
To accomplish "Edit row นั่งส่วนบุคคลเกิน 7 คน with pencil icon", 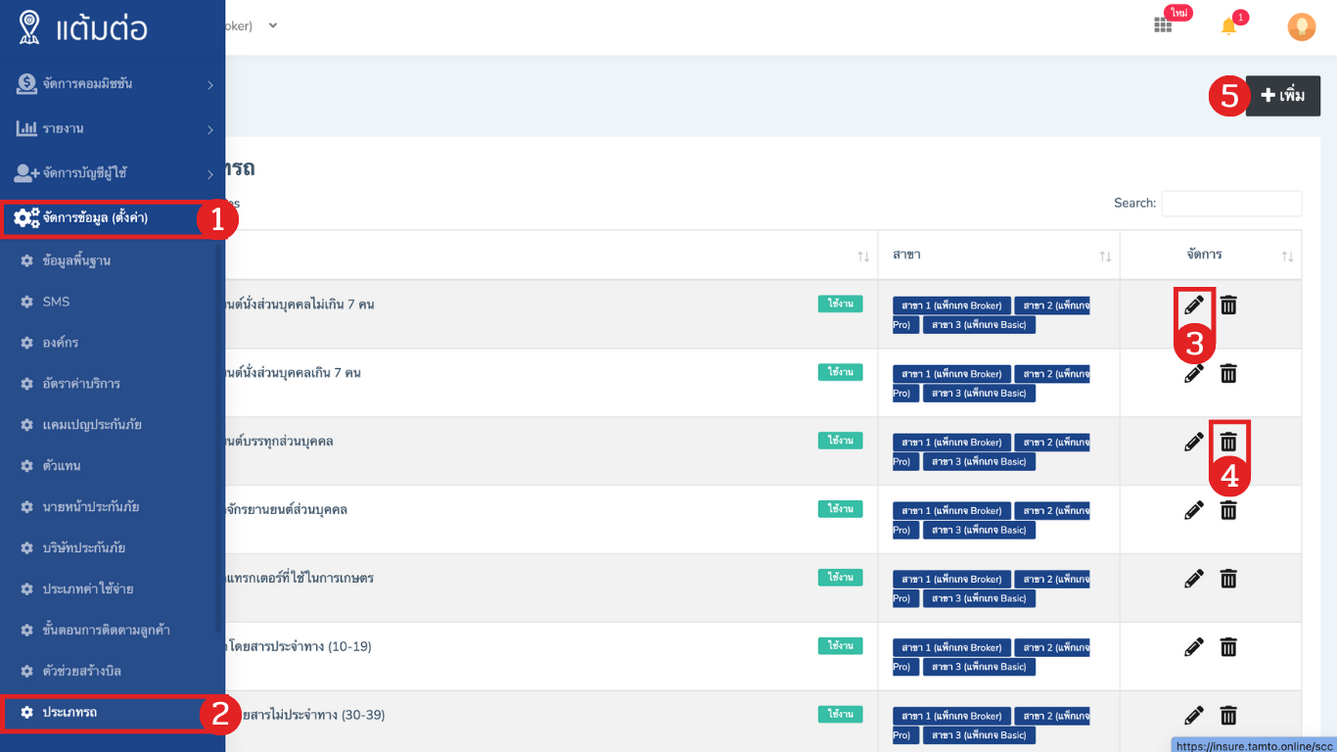I will click(x=1194, y=373).
